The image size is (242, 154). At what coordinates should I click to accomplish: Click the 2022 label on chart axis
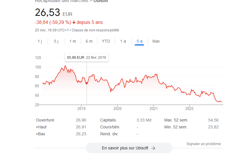click(x=189, y=109)
